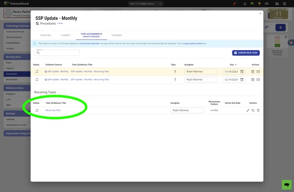Sort tasks by the Due column header
Screen dimensions: 294x192
tap(232, 64)
